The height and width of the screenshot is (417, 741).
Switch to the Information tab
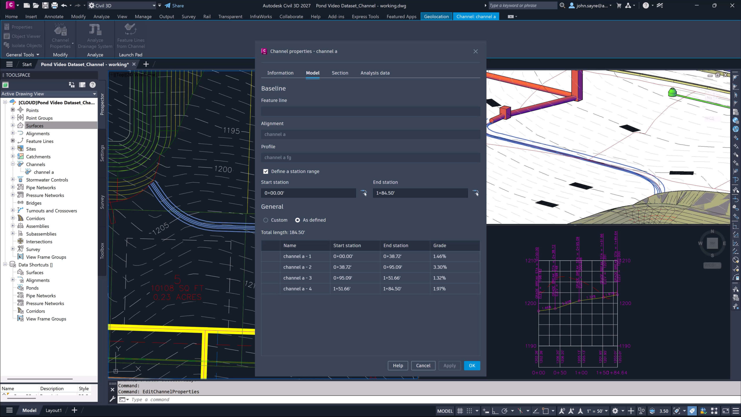click(280, 73)
